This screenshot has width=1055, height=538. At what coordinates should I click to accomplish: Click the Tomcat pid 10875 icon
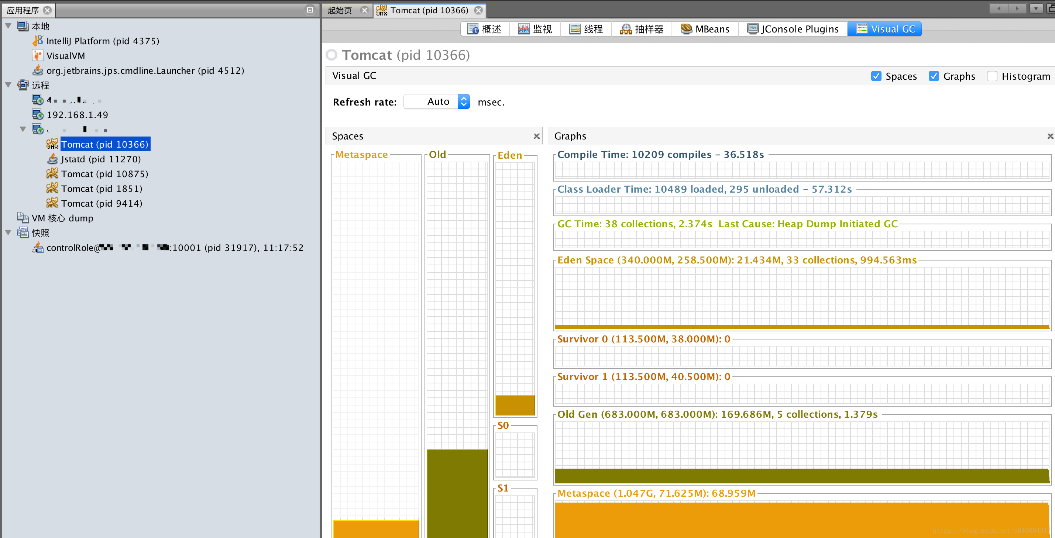52,173
